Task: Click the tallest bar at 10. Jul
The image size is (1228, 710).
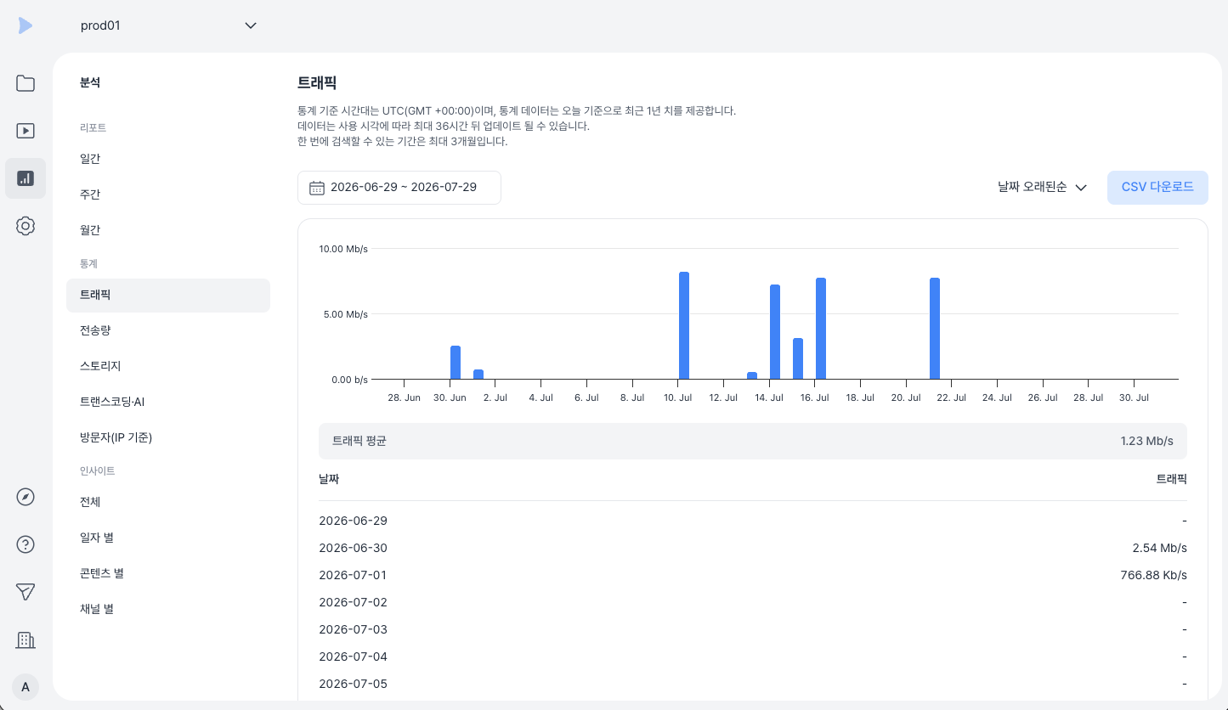Action: [x=684, y=325]
